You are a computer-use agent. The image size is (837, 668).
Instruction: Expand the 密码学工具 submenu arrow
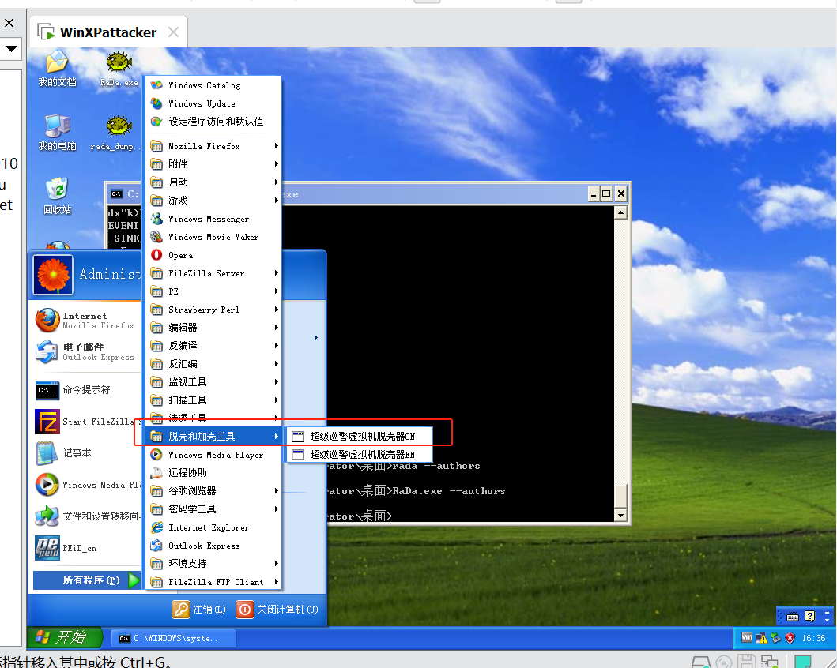276,509
